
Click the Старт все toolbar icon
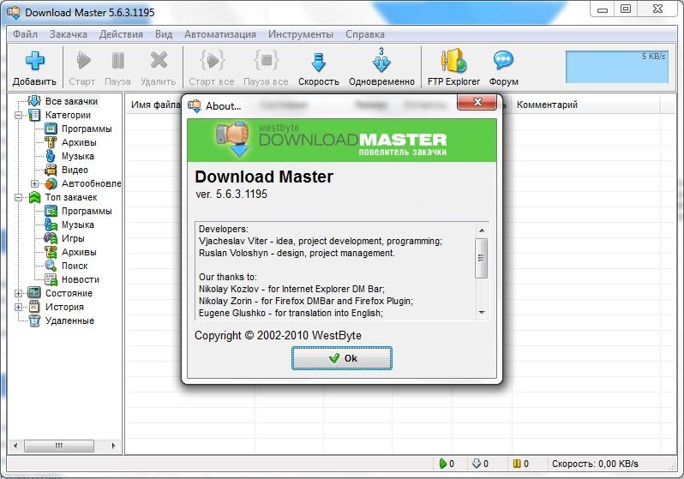212,60
